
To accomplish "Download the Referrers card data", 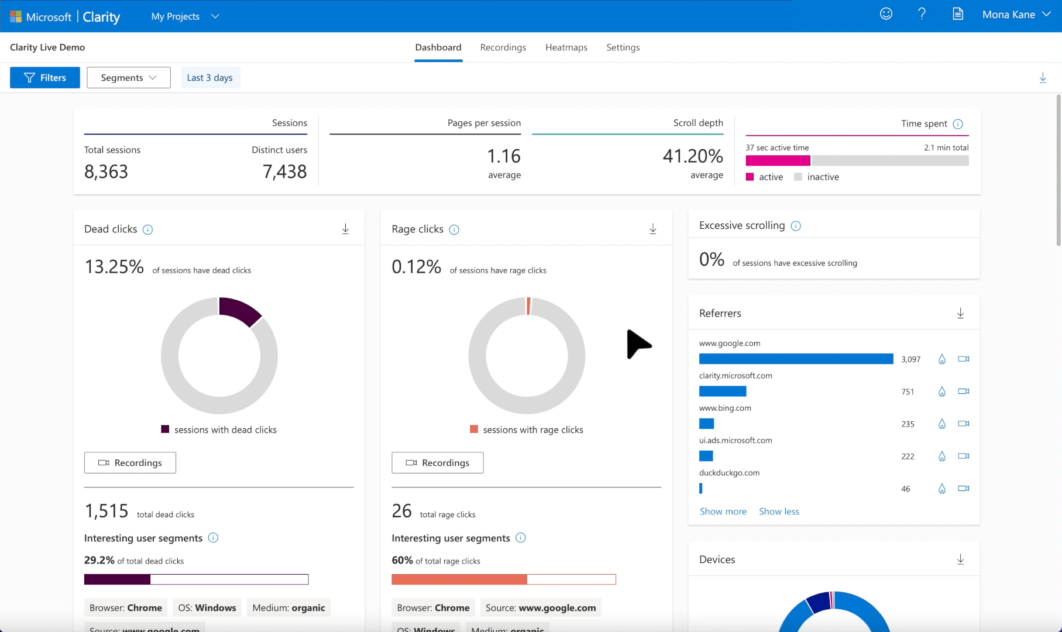I will (x=960, y=313).
